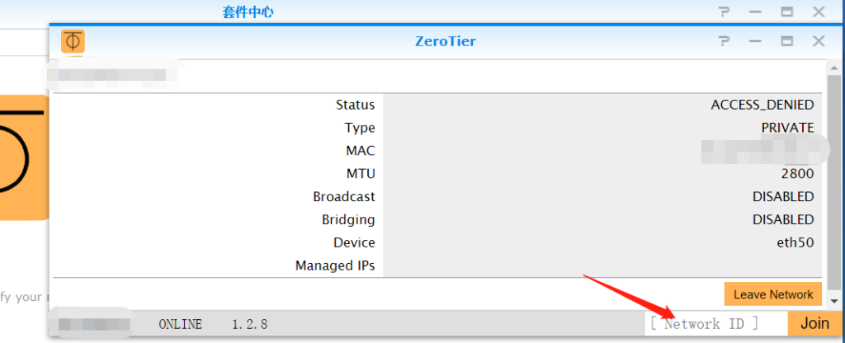
Task: Focus the Network ID input field
Action: (x=715, y=323)
